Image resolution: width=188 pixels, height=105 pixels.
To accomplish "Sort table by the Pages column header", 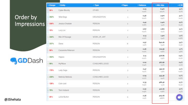I will [124, 5].
